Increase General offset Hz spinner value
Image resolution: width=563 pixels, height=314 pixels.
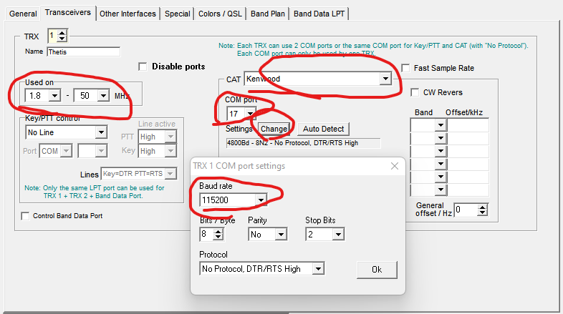tap(483, 206)
